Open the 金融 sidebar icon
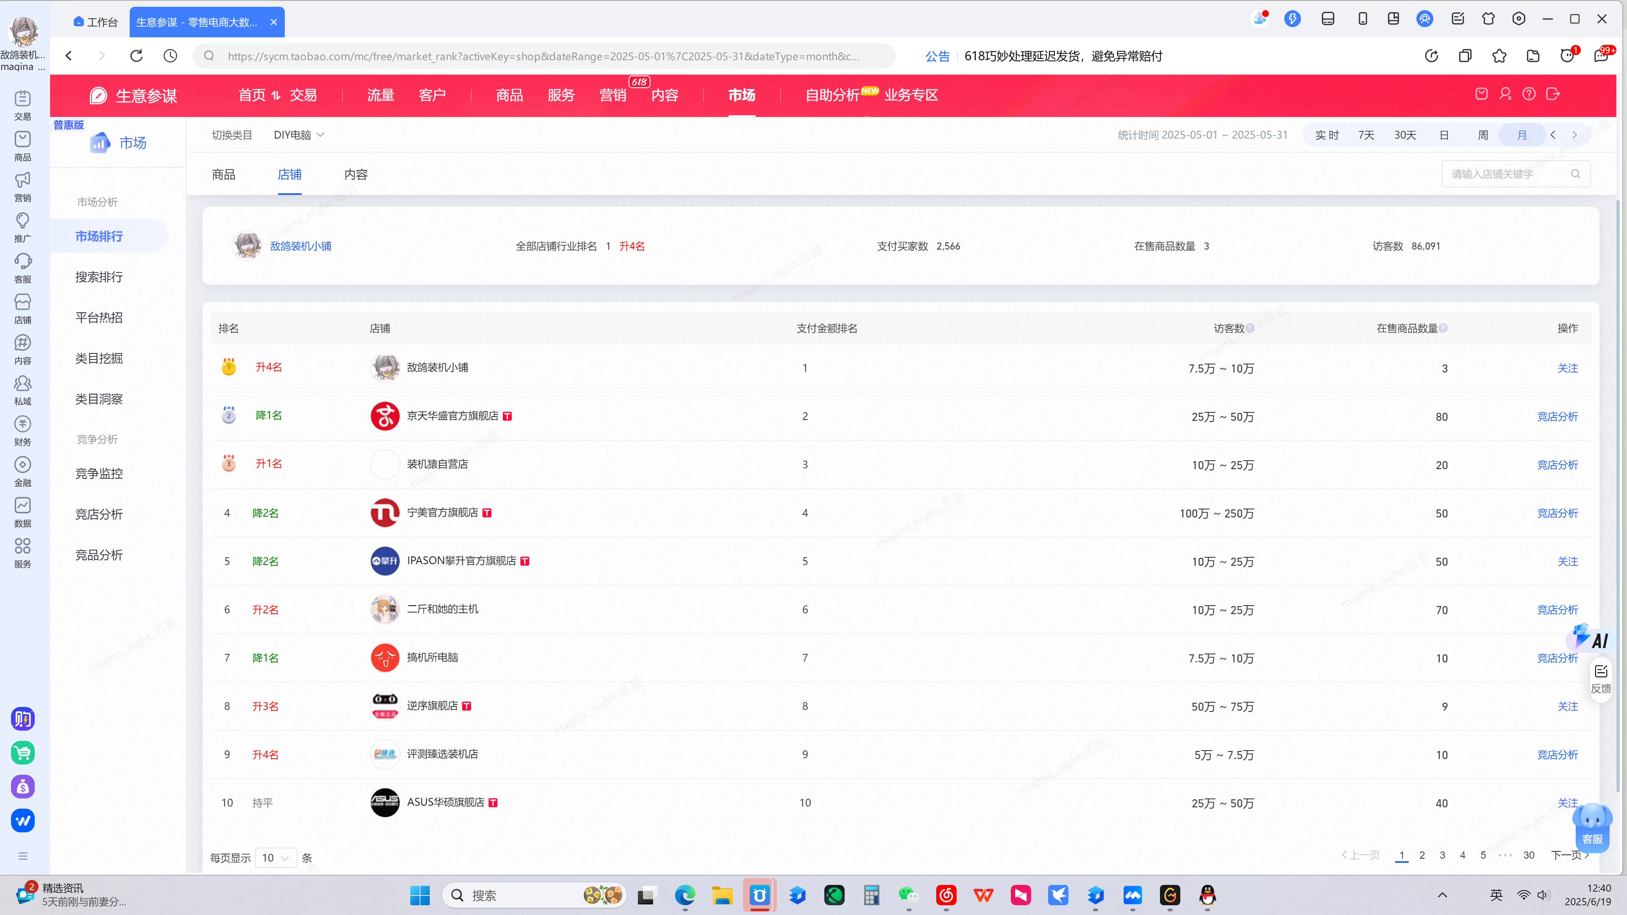The image size is (1627, 915). [23, 472]
